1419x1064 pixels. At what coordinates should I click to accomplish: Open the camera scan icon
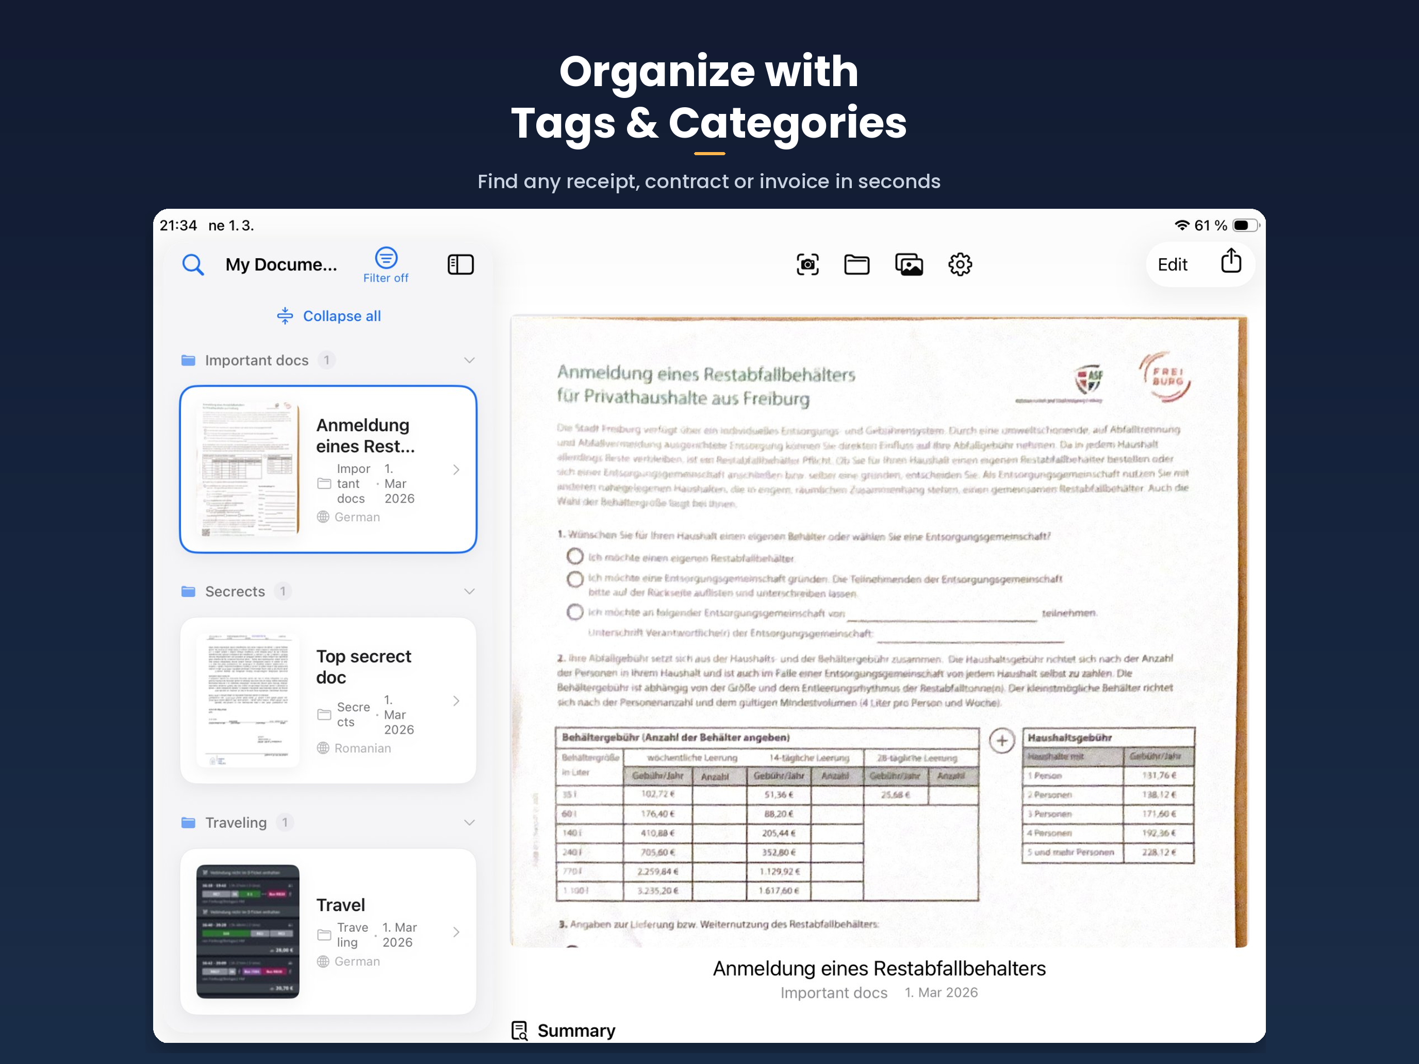(807, 264)
